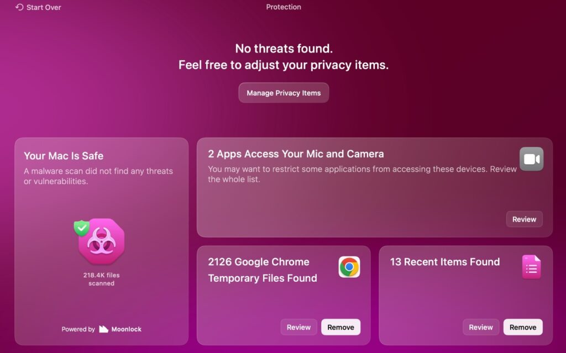This screenshot has height=353, width=566.
Task: Review apps accessing mic and camera
Action: (524, 219)
